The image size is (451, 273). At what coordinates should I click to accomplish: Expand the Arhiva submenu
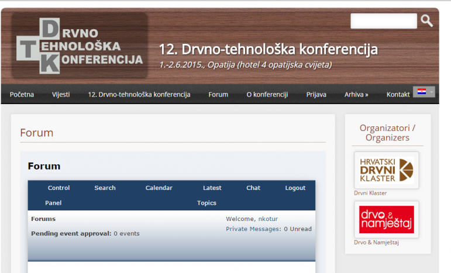356,95
